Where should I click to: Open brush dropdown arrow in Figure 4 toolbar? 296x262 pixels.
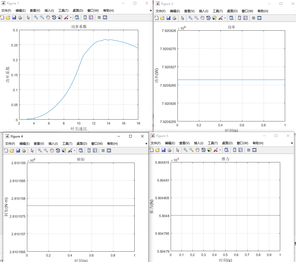74,151
